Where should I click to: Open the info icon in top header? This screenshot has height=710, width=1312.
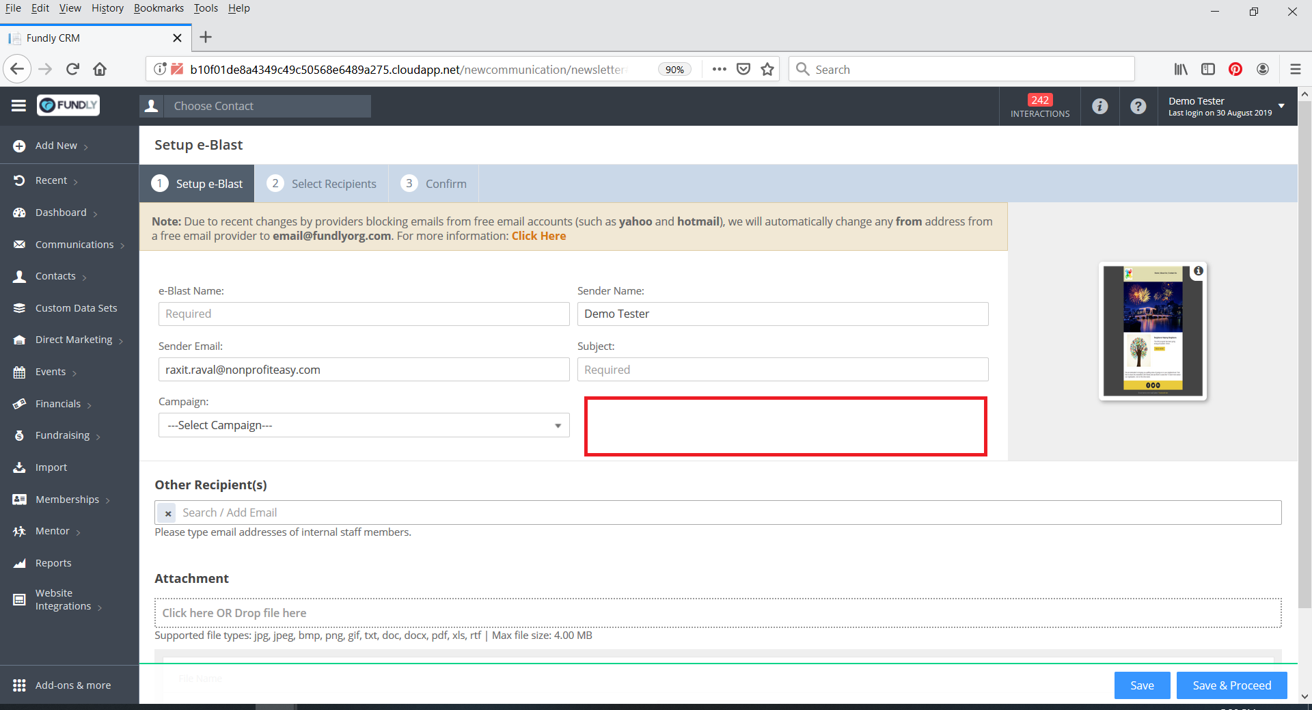click(x=1099, y=106)
